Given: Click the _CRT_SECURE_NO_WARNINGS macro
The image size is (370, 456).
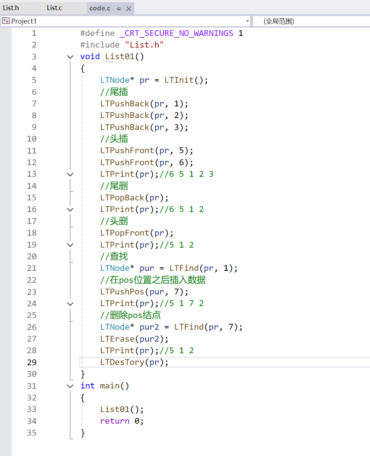Looking at the screenshot, I should pos(176,33).
